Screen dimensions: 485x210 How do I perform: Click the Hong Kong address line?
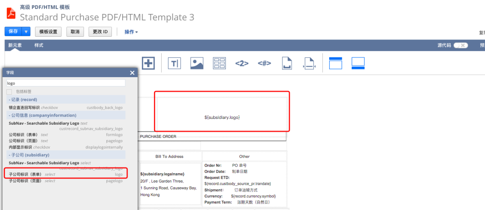pos(150,195)
